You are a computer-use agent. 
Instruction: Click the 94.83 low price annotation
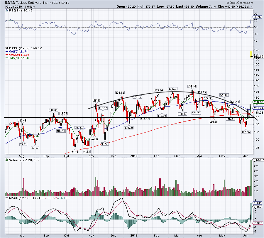(87, 151)
